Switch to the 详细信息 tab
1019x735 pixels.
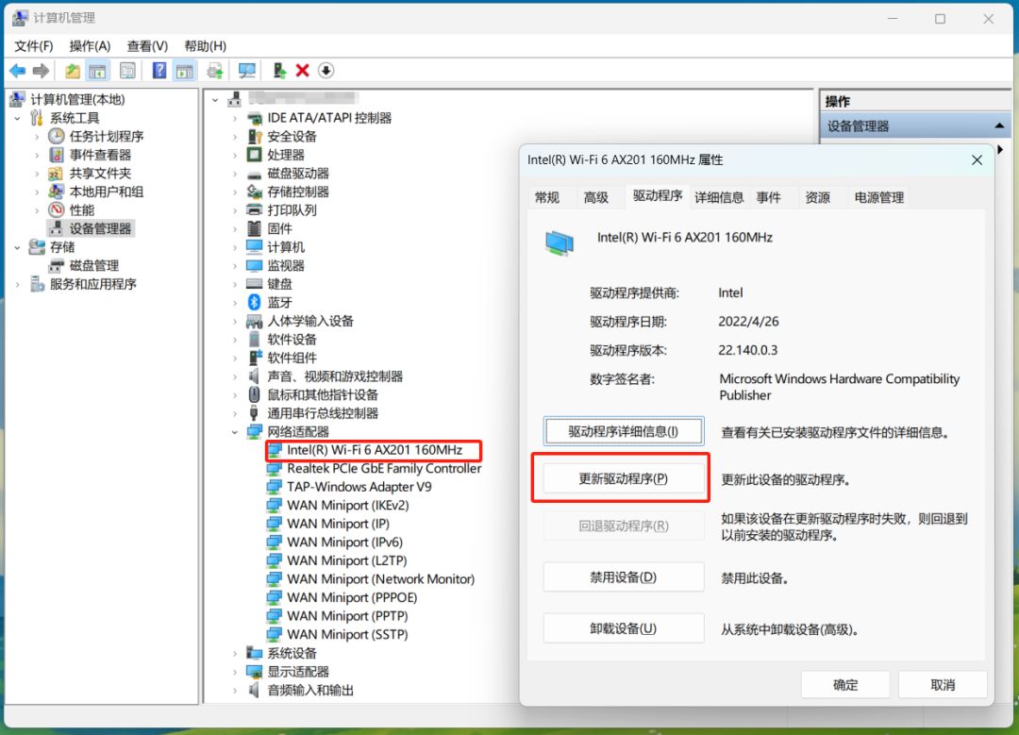[x=719, y=197]
